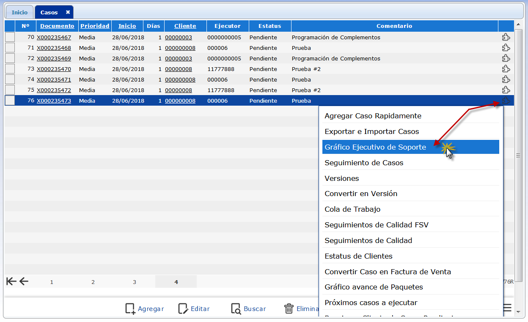Image resolution: width=528 pixels, height=322 pixels.
Task: Select Gráfico Ejecutivo de Soporte menu item
Action: (375, 147)
